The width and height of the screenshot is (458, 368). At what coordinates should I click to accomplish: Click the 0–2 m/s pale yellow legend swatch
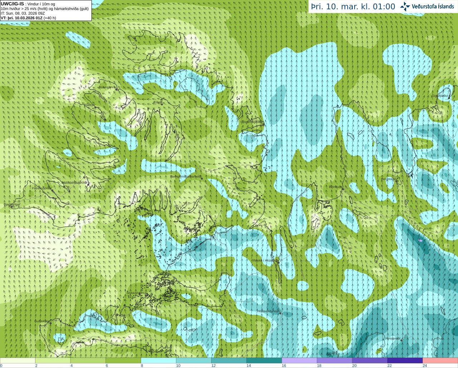18,360
